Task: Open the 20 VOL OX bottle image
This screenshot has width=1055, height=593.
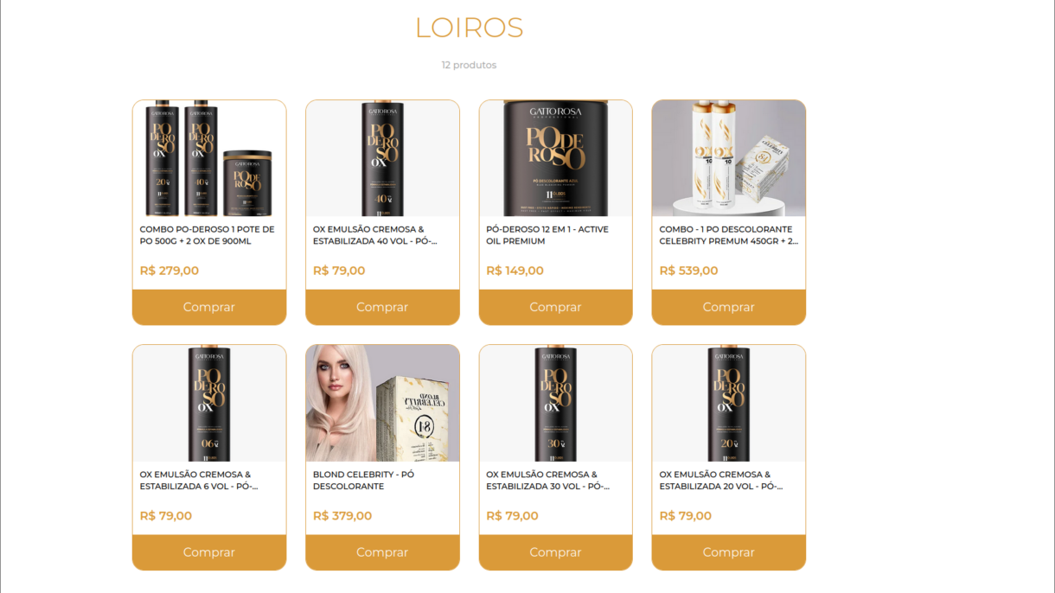Action: [x=728, y=404]
